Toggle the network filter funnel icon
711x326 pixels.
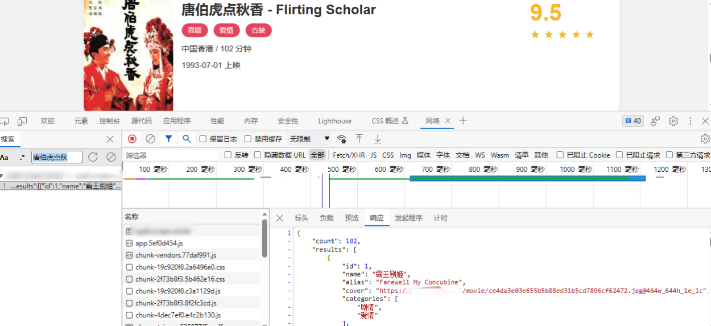pyautogui.click(x=168, y=139)
